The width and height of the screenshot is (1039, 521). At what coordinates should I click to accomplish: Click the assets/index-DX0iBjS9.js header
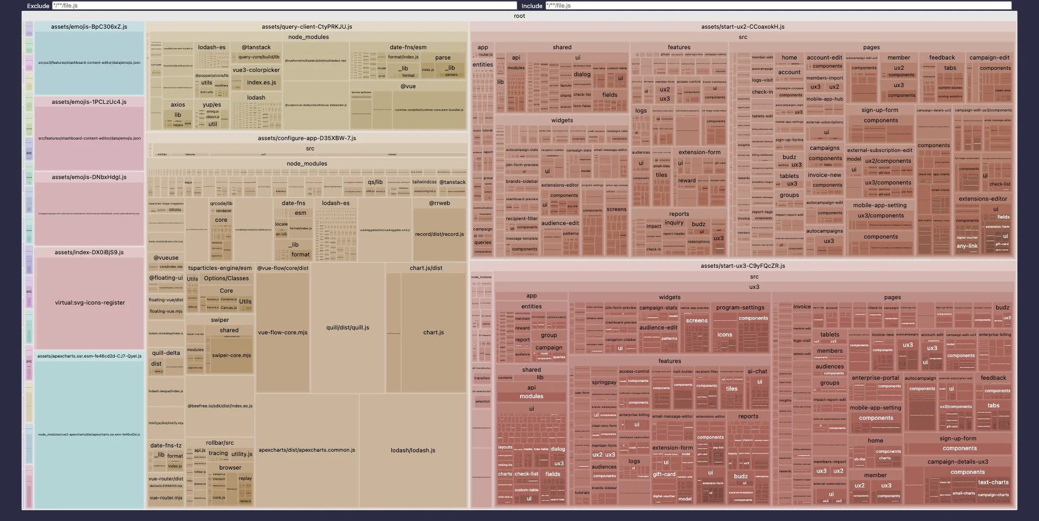pyautogui.click(x=89, y=252)
